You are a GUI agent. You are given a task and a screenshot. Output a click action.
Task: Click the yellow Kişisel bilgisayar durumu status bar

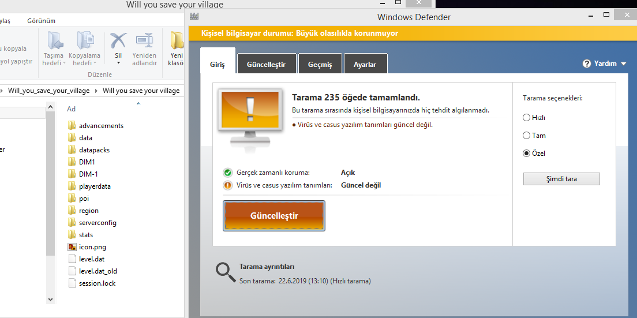pos(413,33)
